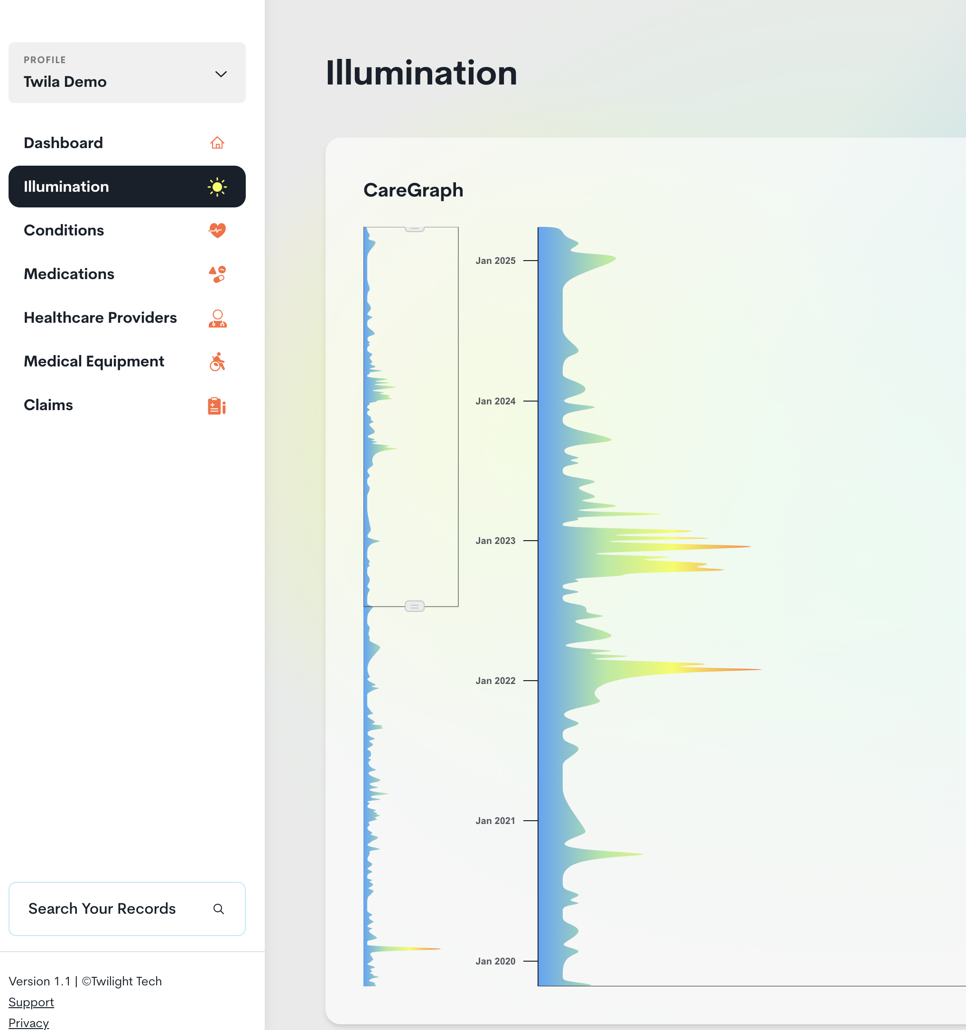Open the Privacy link
This screenshot has width=966, height=1030.
[x=28, y=1023]
